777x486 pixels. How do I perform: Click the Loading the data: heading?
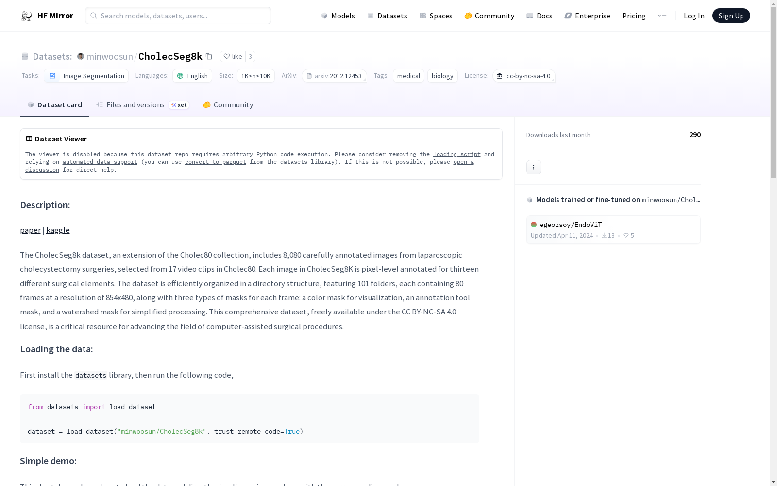[56, 349]
